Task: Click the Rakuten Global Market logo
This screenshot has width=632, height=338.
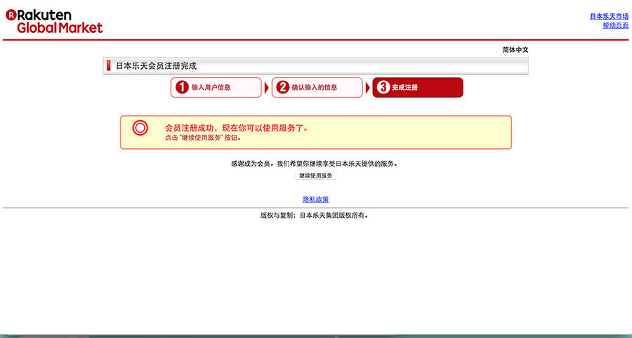Action: pyautogui.click(x=55, y=21)
